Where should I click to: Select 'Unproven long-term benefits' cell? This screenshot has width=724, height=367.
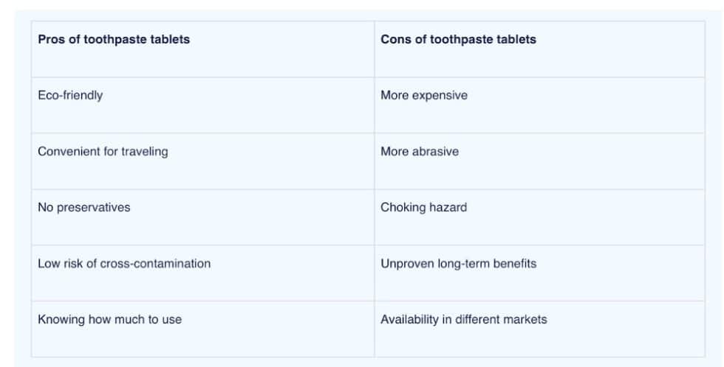pyautogui.click(x=458, y=264)
